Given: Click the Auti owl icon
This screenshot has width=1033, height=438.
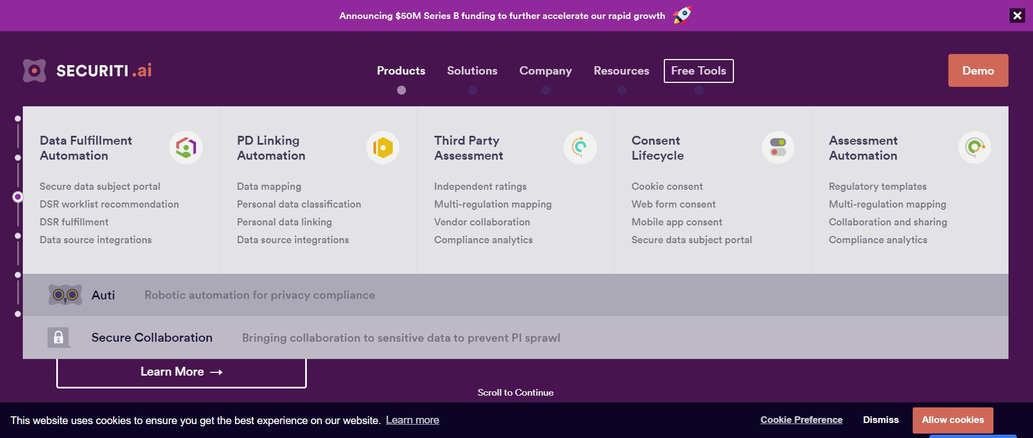Looking at the screenshot, I should [65, 295].
